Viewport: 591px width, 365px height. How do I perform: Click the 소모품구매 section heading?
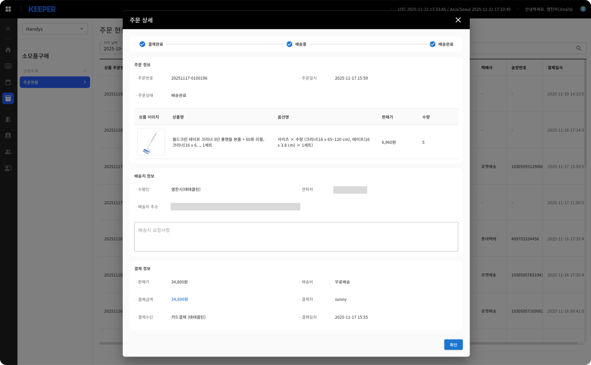35,56
